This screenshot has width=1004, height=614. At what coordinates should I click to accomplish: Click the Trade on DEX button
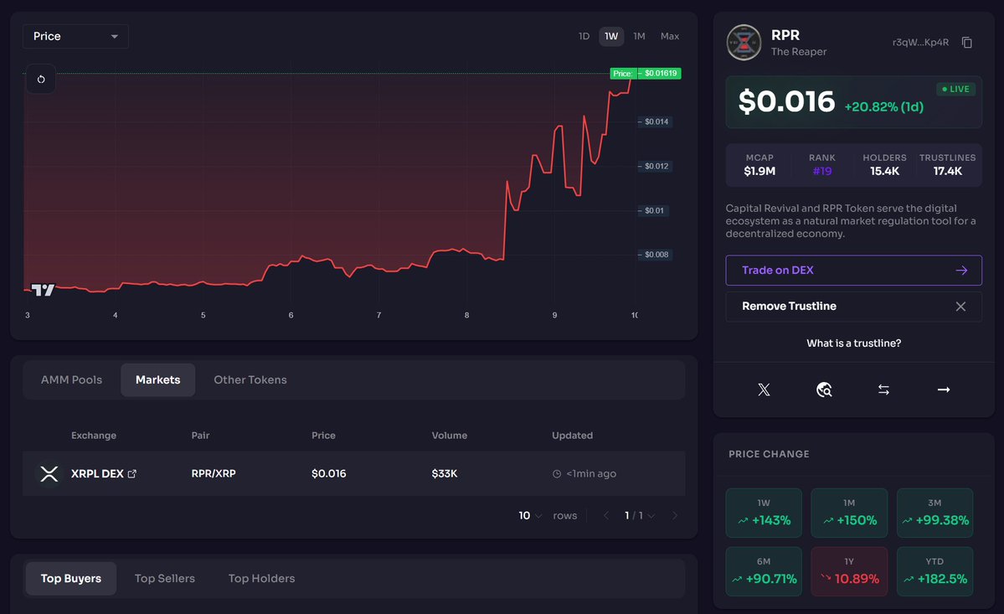(x=853, y=271)
